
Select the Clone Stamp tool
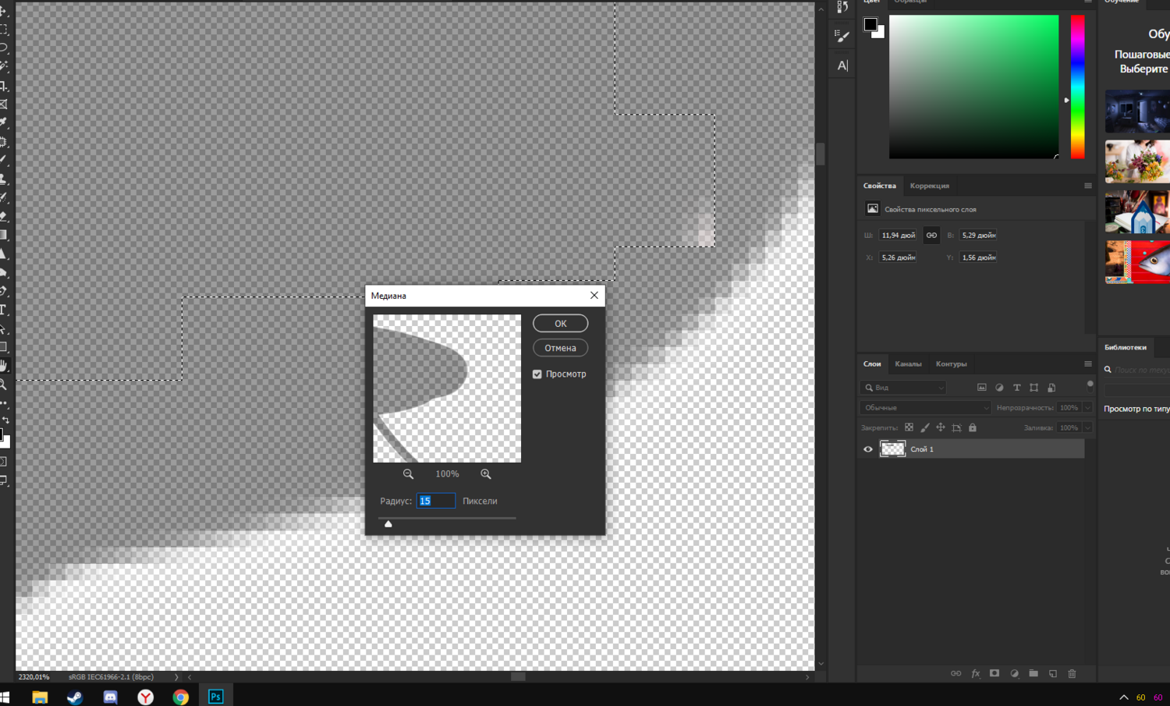[x=4, y=179]
